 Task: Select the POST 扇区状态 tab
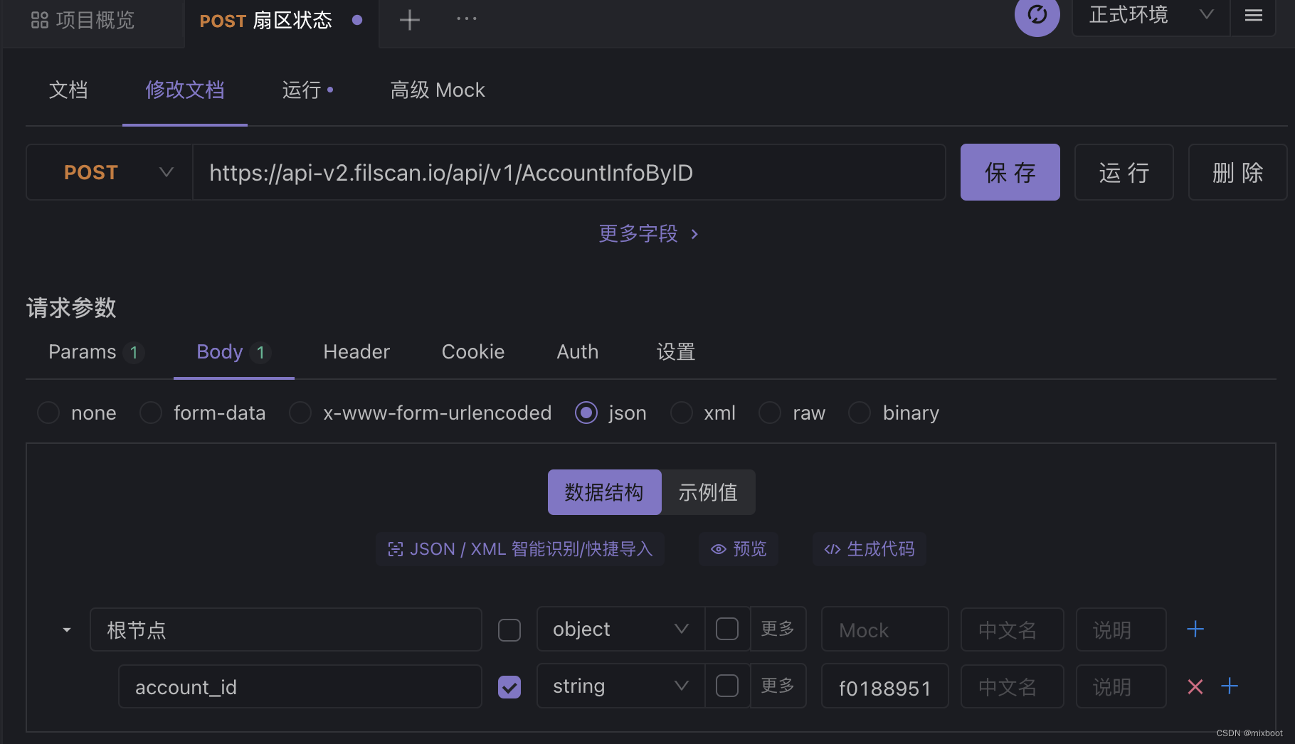(x=281, y=21)
